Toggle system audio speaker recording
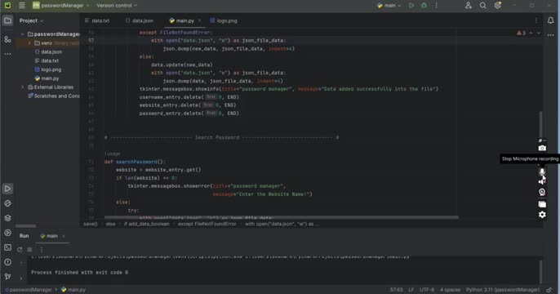 pos(542,181)
